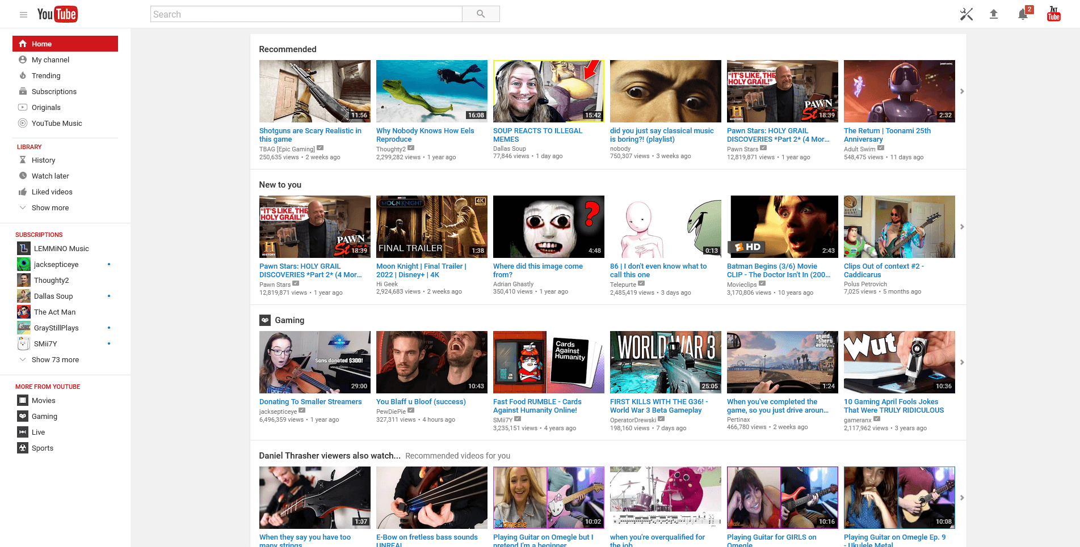Open the hamburger guide menu
Viewport: 1080px width, 547px height.
(23, 14)
